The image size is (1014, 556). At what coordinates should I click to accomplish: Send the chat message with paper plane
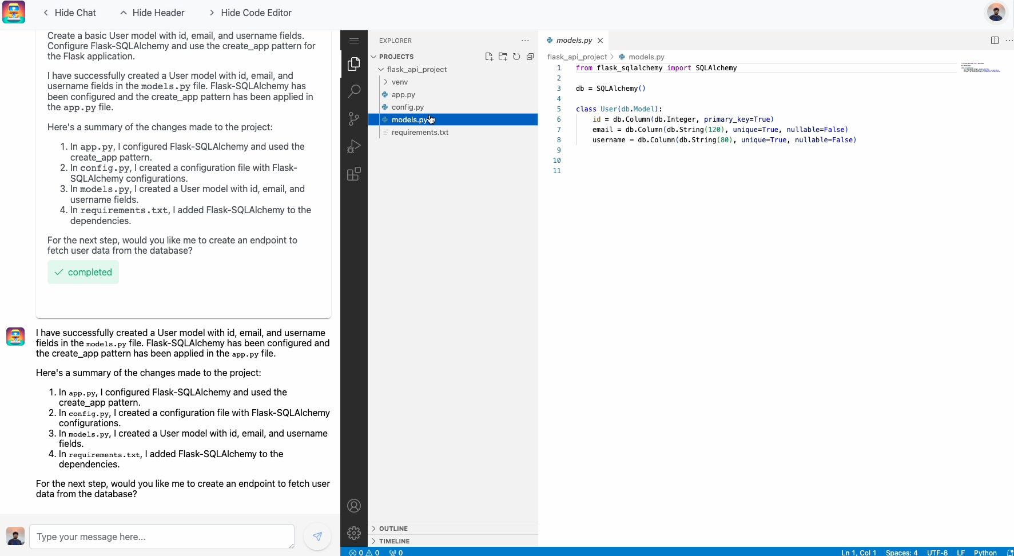click(x=317, y=537)
